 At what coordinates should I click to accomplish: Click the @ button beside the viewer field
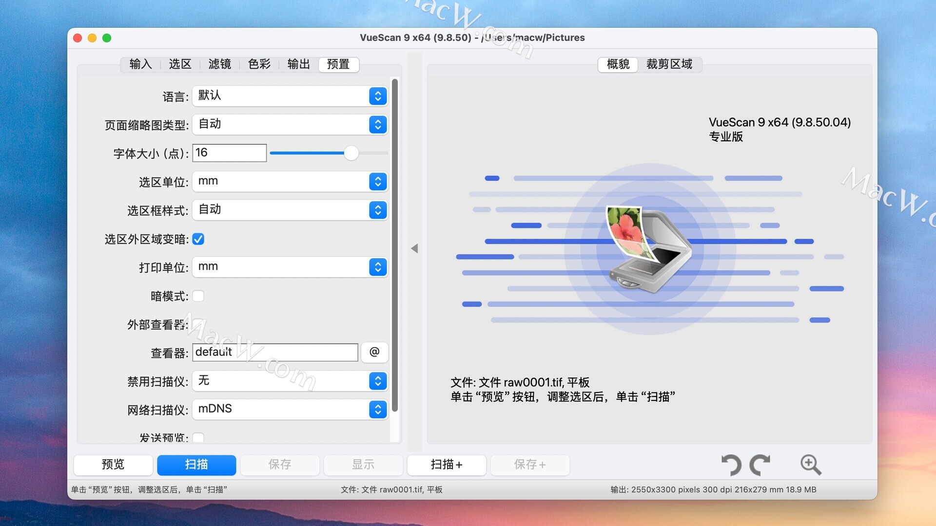click(x=374, y=352)
